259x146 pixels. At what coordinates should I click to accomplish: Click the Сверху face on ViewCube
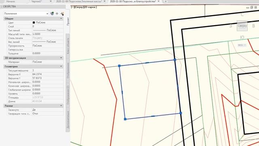point(242,26)
